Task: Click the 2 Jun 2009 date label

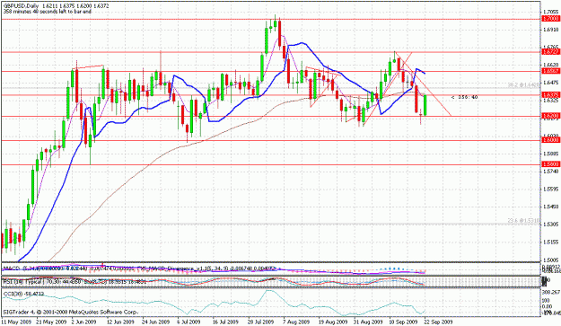Action: [84, 322]
